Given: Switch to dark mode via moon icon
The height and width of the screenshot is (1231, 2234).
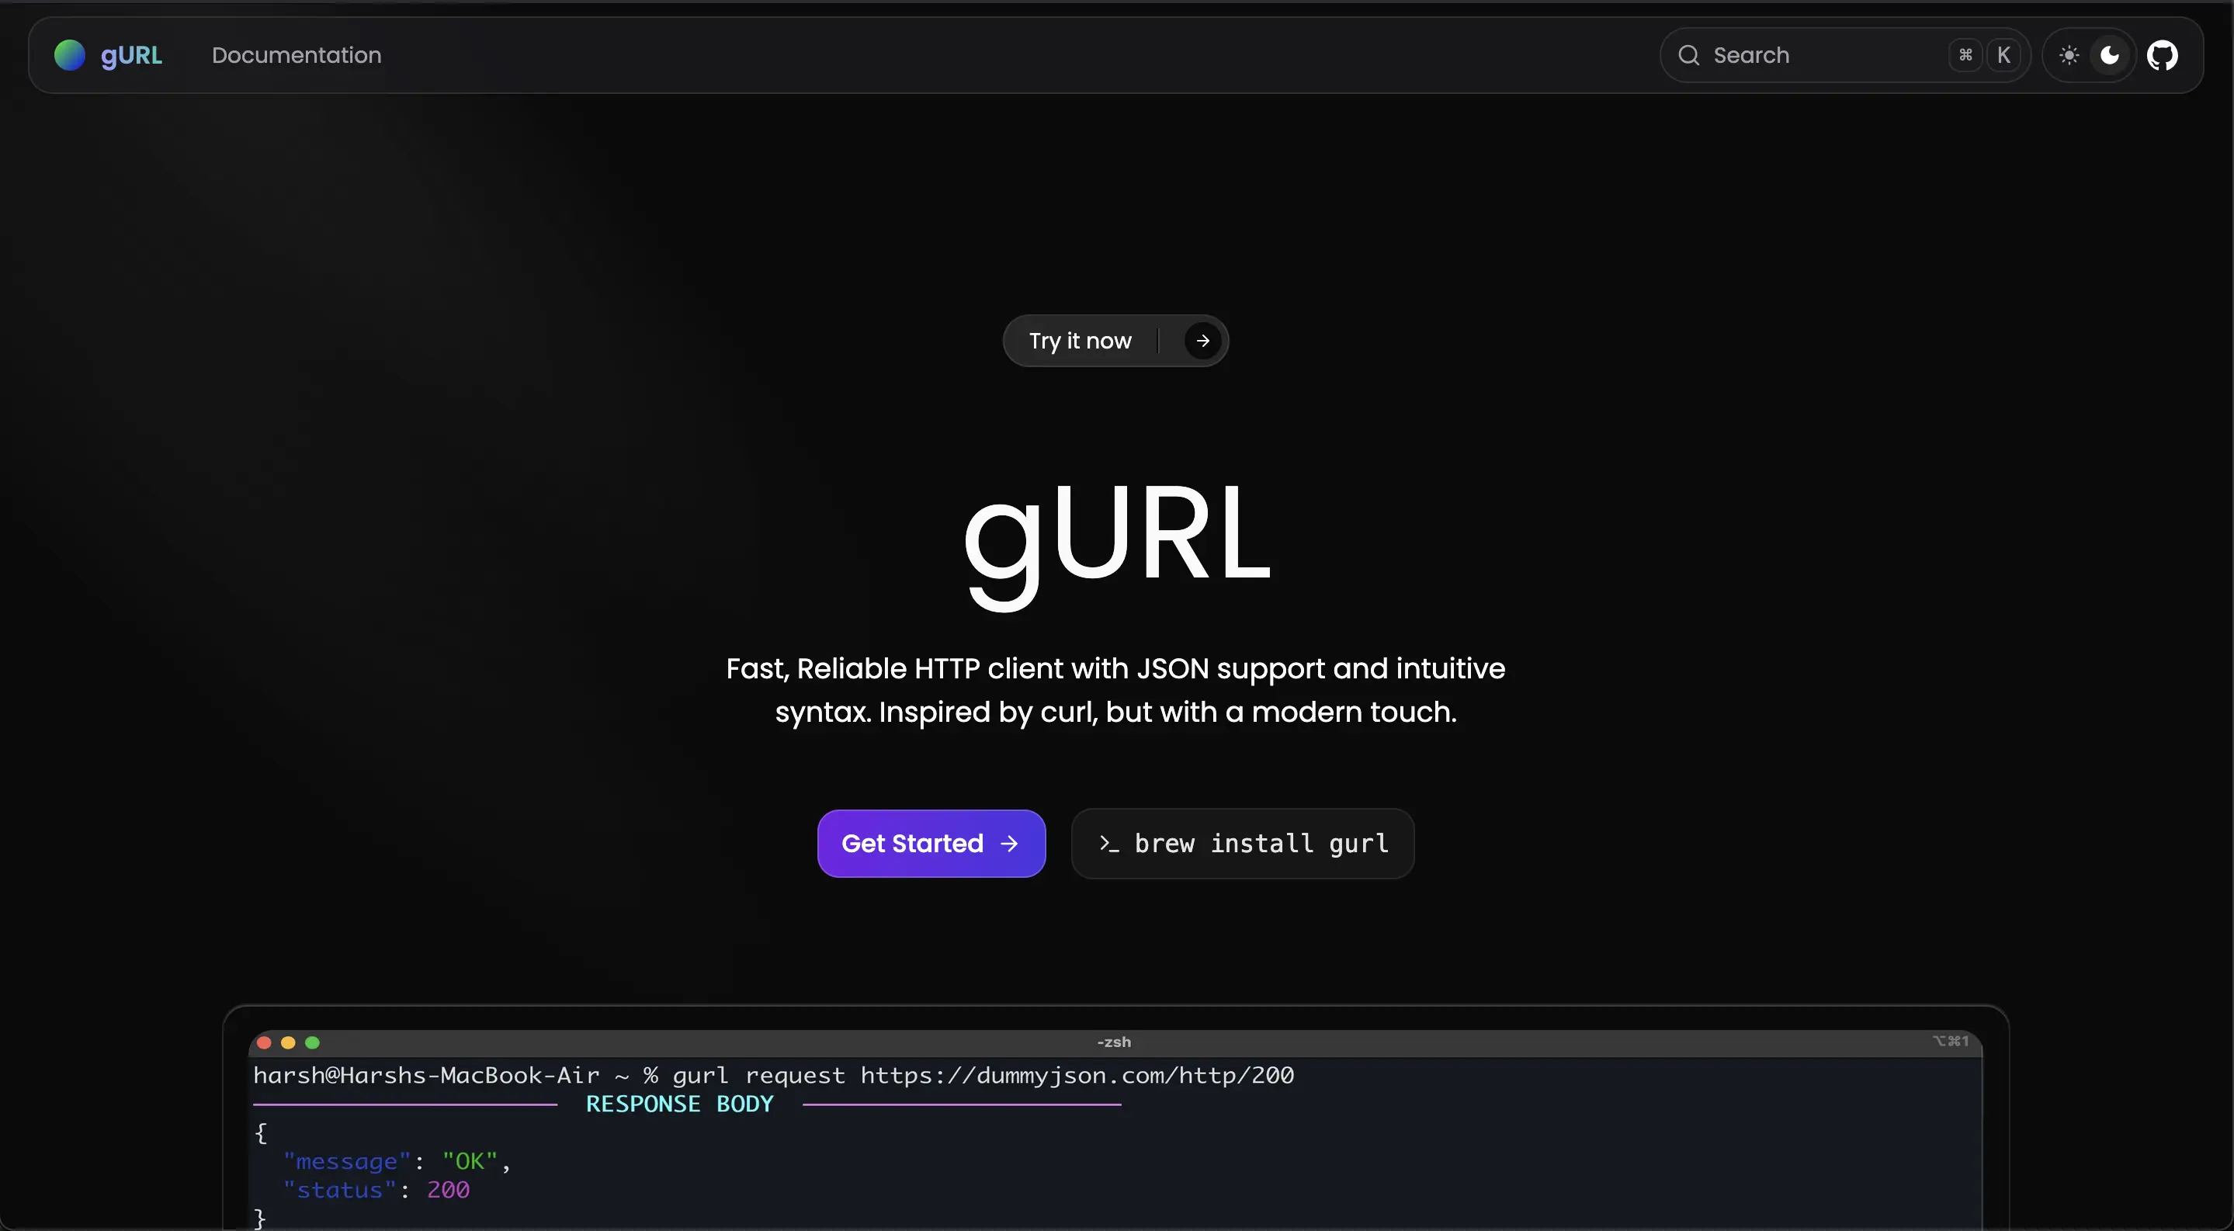Looking at the screenshot, I should [2109, 54].
